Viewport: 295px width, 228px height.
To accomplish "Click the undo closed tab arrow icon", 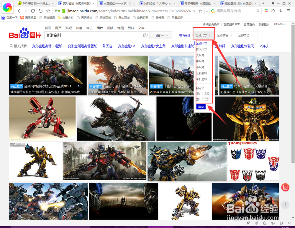I will (x=41, y=11).
